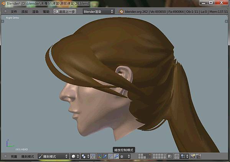Select the translate manipulator arrow icon
Viewport: 230px width, 162px height.
point(105,156)
